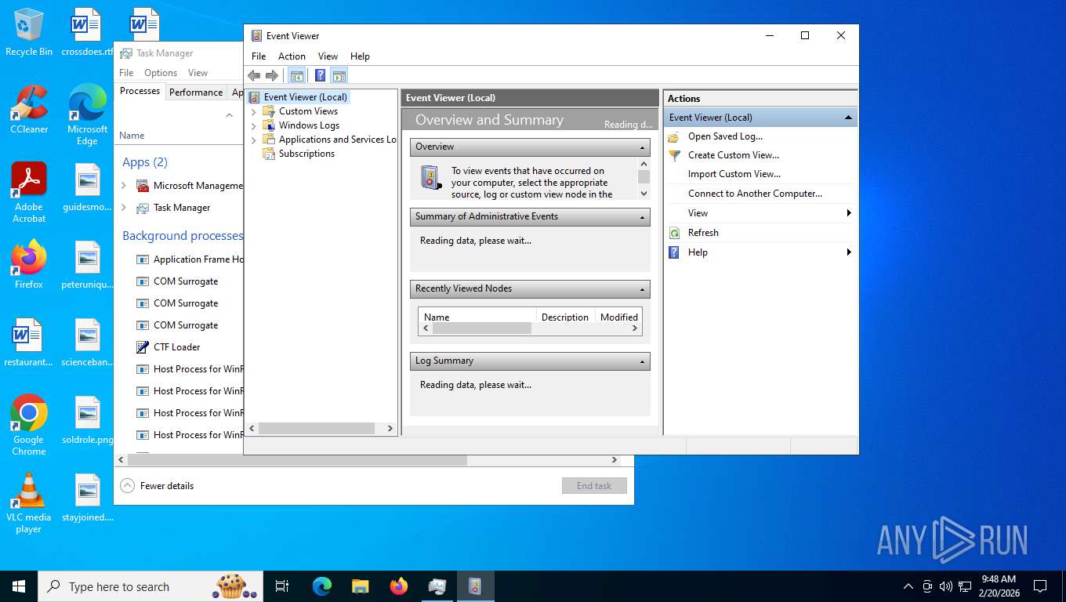1066x602 pixels.
Task: Click Name column header in Recently Viewed Nodes
Action: coord(477,317)
